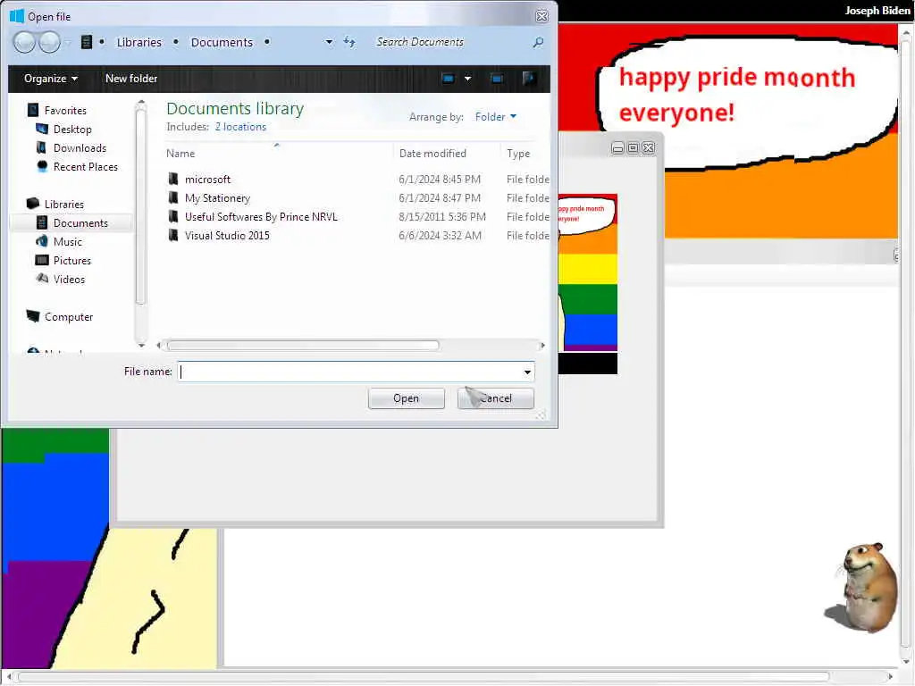This screenshot has height=686, width=915.
Task: Click the Open button
Action: point(407,398)
